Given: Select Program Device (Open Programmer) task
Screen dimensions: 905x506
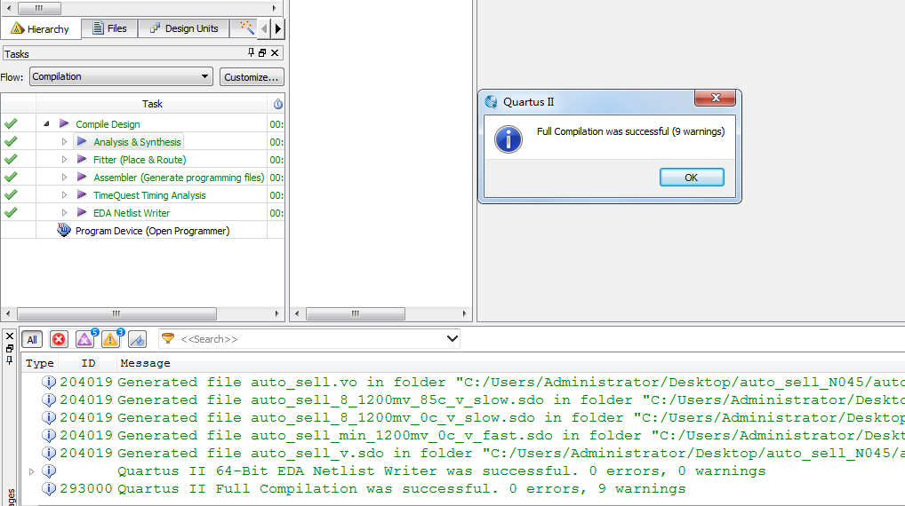Looking at the screenshot, I should (152, 231).
